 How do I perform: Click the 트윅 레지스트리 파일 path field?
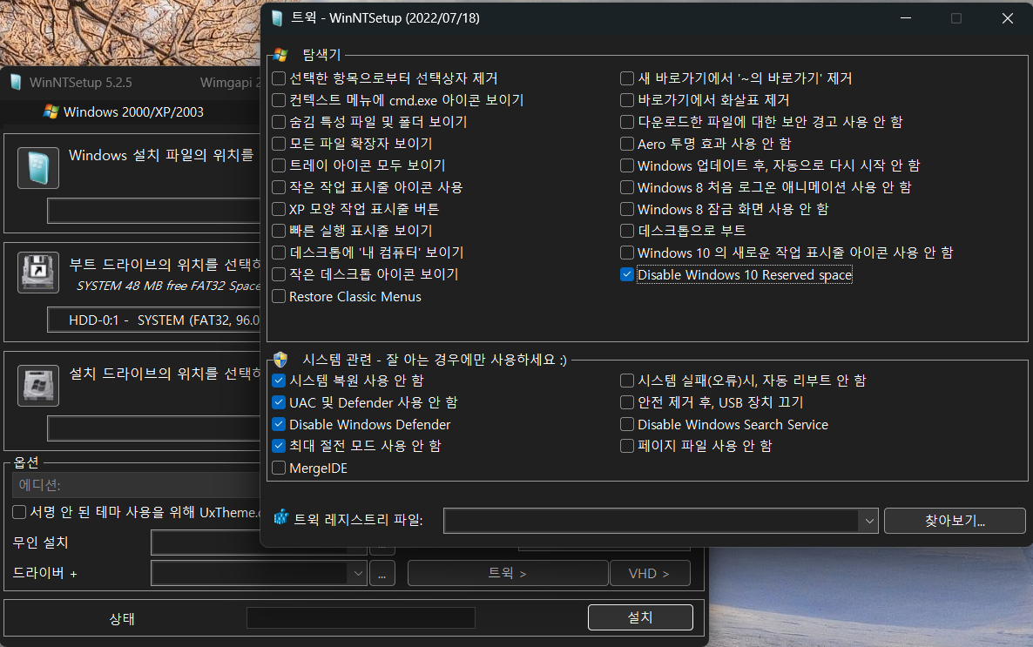pos(652,521)
